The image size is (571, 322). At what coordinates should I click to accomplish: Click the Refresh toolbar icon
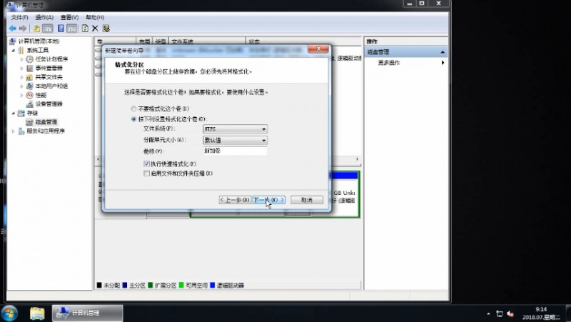coord(85,29)
